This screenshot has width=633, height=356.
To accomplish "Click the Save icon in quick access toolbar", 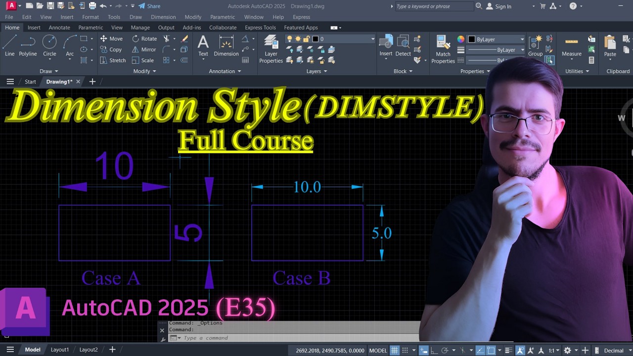I will 50,6.
